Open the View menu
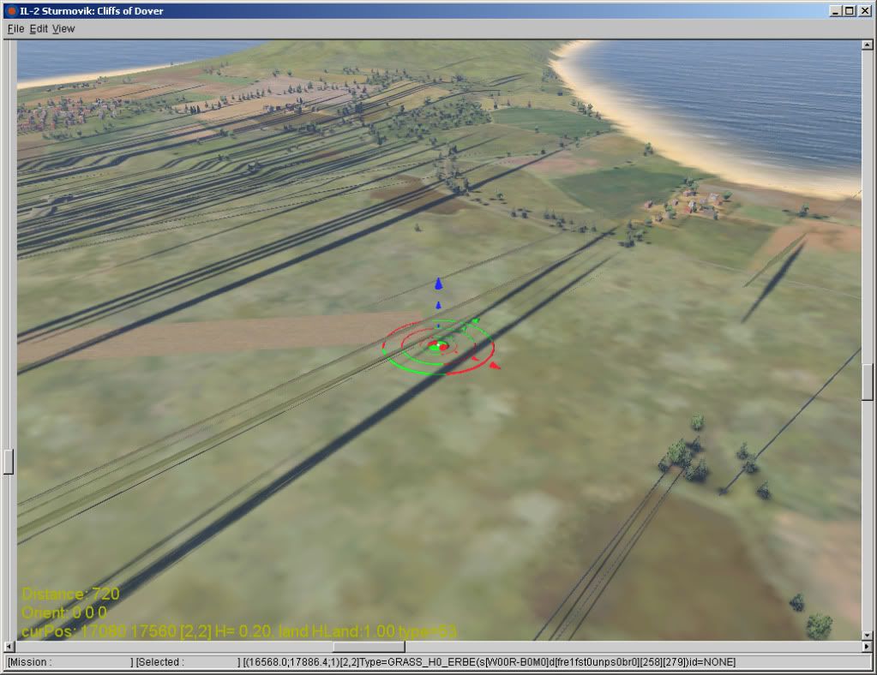Screen dimensions: 877x675 pos(63,29)
